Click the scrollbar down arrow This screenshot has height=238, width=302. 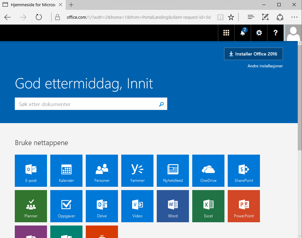pos(300,236)
